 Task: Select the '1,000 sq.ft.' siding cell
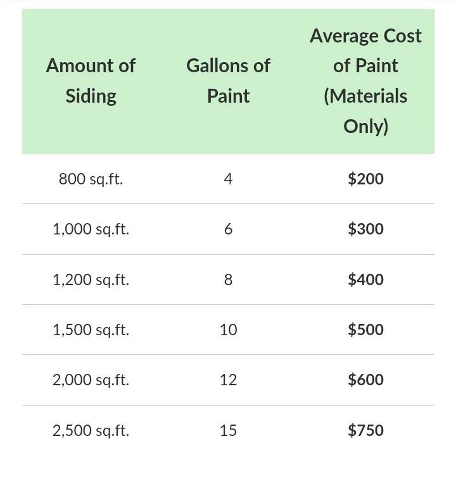(91, 229)
